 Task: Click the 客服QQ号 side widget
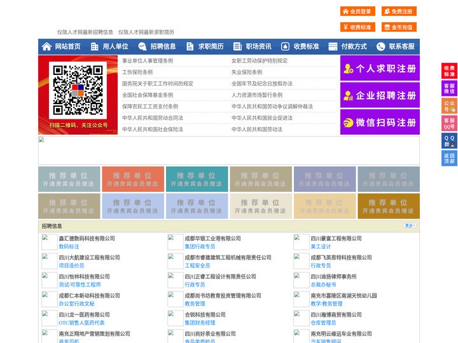pyautogui.click(x=449, y=123)
